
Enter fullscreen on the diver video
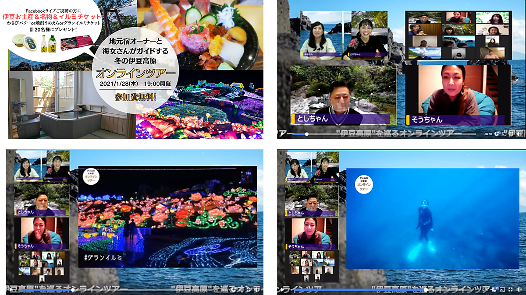[511, 289]
